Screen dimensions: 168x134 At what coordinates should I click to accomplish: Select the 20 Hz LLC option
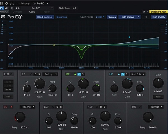(8, 90)
